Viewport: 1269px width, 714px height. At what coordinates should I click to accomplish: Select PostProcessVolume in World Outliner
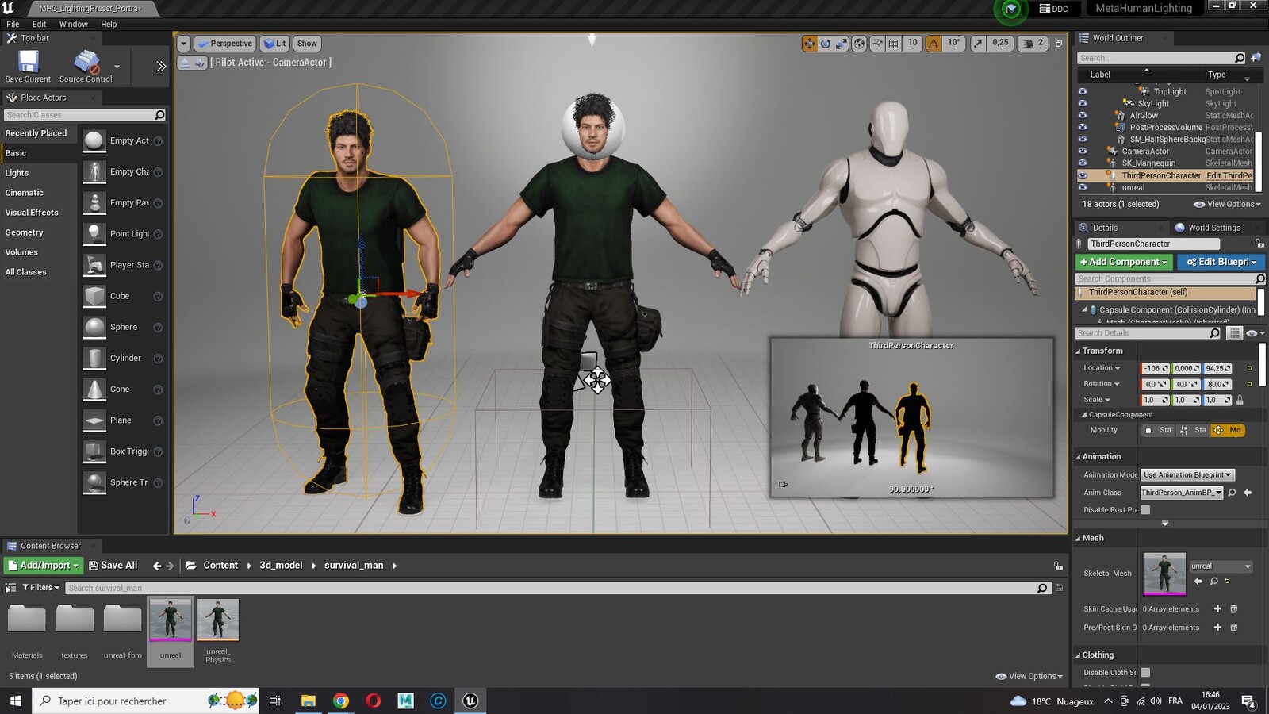(1165, 128)
